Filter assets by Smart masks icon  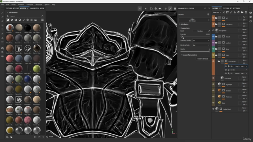click(x=16, y=20)
